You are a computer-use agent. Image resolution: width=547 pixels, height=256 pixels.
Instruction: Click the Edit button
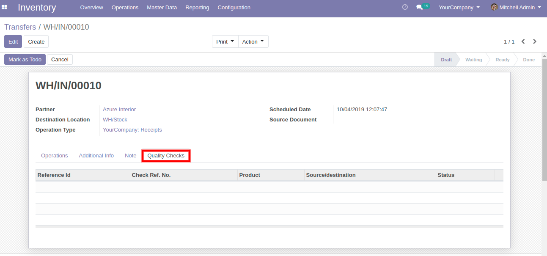(13, 41)
